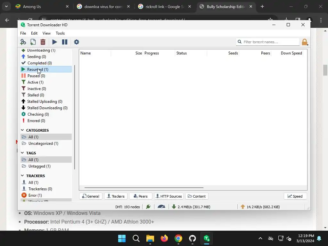This screenshot has height=246, width=328.
Task: Collapse the CATEGORIES section
Action: [22, 130]
